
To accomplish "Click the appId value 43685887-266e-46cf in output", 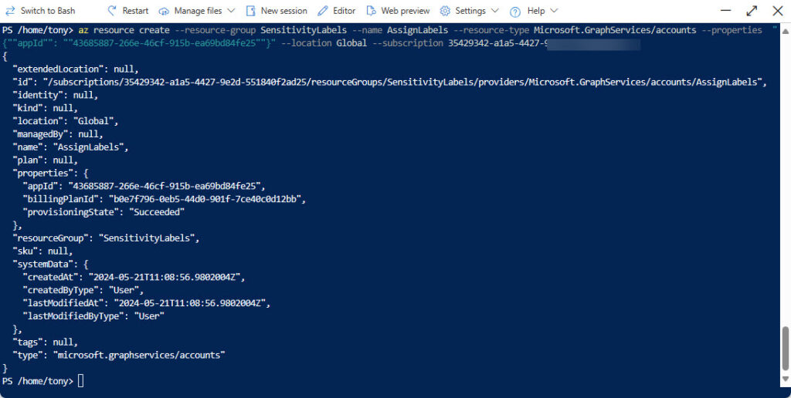I will click(164, 186).
